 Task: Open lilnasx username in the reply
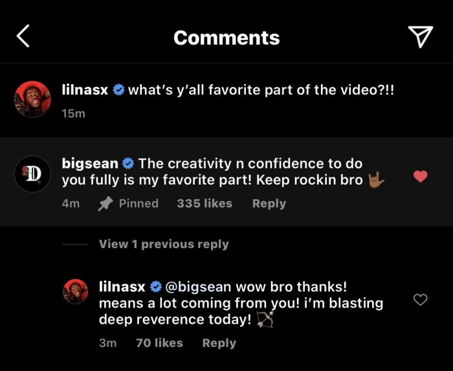pos(122,287)
